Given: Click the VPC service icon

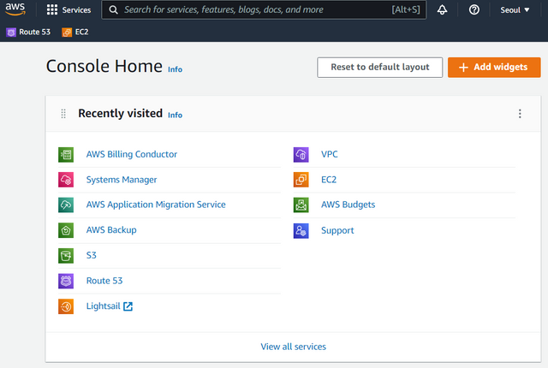Looking at the screenshot, I should point(301,155).
